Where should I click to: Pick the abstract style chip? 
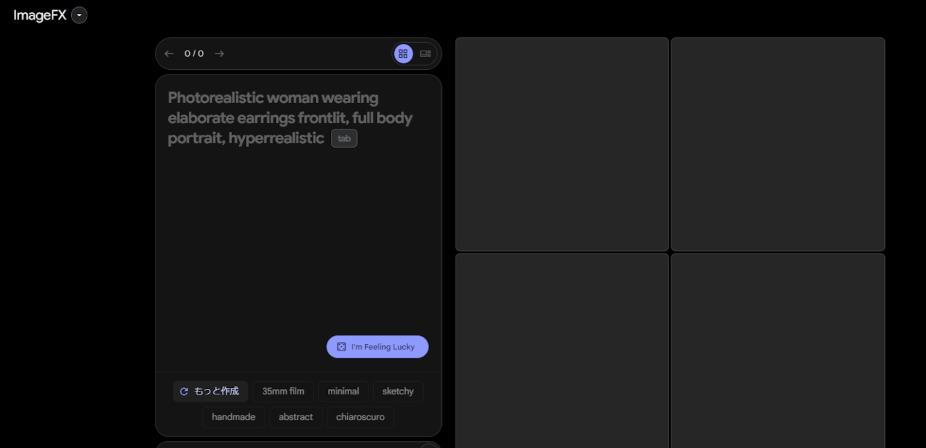point(295,417)
